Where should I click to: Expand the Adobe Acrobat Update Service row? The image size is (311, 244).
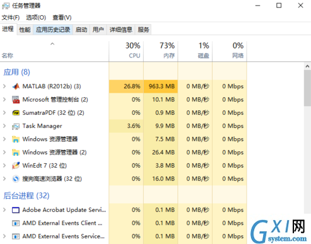coord(4,210)
